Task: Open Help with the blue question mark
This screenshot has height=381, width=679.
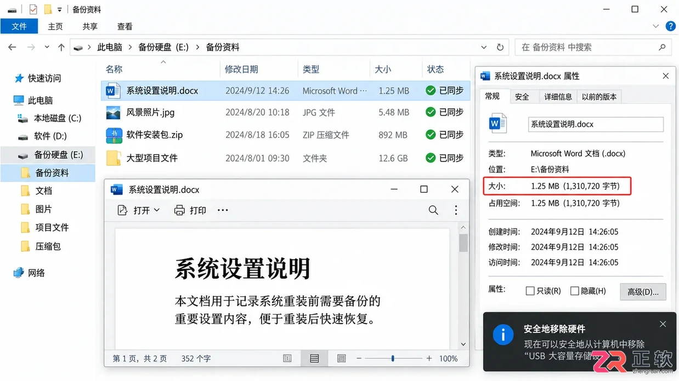Action: (x=670, y=26)
